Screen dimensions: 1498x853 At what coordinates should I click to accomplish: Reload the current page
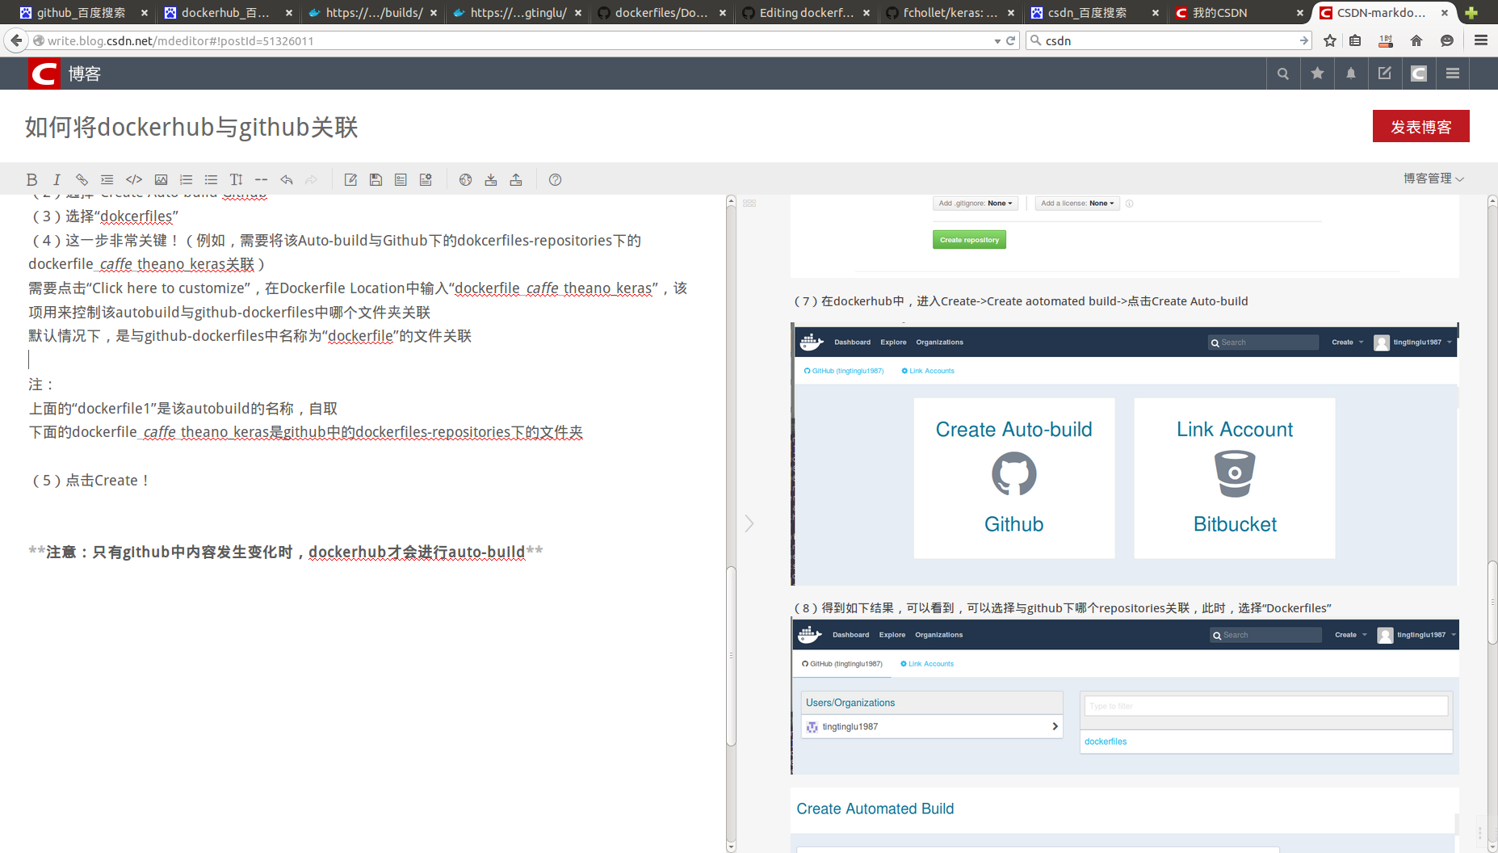[1010, 40]
